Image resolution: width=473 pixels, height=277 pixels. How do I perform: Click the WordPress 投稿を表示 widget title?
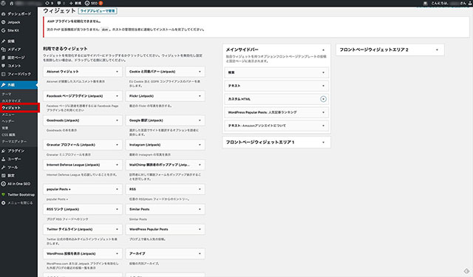pos(71,254)
